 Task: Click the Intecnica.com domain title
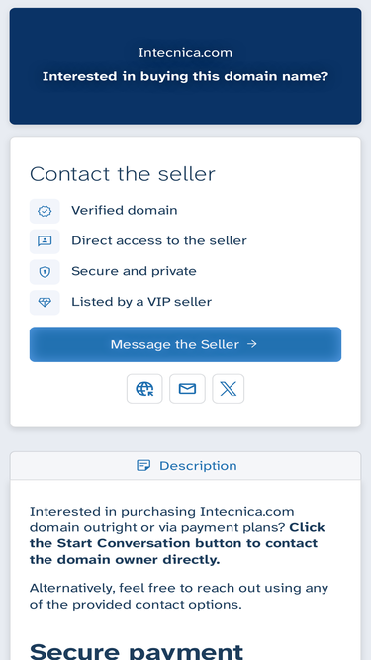point(185,53)
